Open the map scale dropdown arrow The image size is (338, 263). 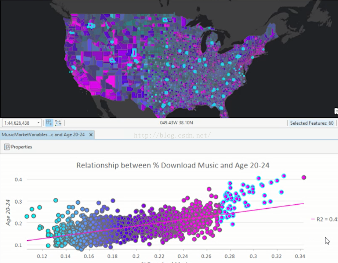(39, 123)
